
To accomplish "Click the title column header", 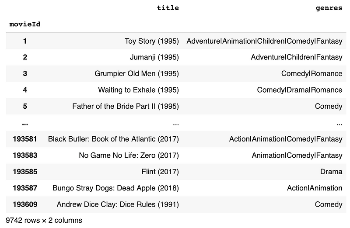I will [x=168, y=8].
